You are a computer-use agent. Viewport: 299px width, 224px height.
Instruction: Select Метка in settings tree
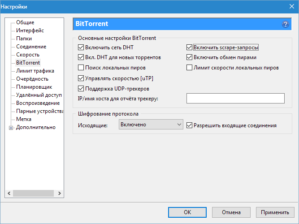[x=24, y=119]
